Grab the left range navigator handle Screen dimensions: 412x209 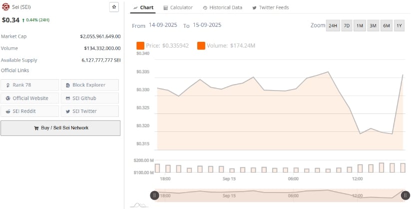click(x=154, y=196)
